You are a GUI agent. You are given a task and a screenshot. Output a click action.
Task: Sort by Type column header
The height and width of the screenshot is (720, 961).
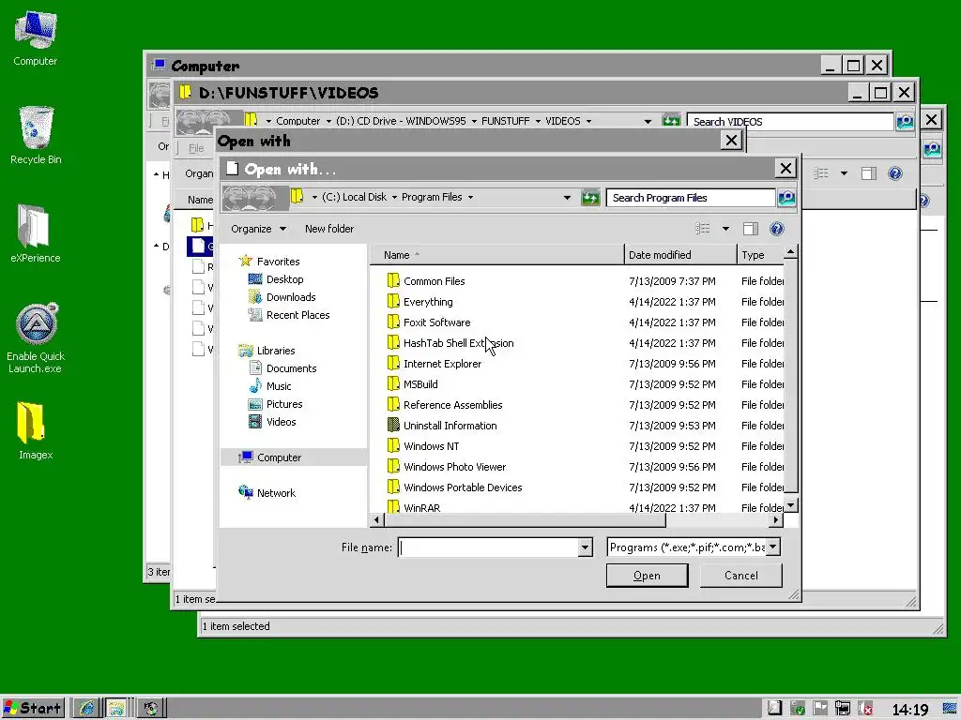coord(760,255)
